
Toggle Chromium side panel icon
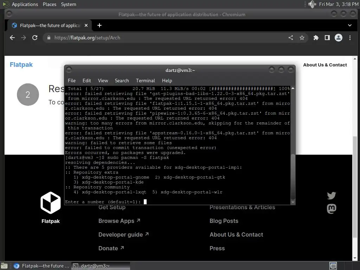pos(327,38)
